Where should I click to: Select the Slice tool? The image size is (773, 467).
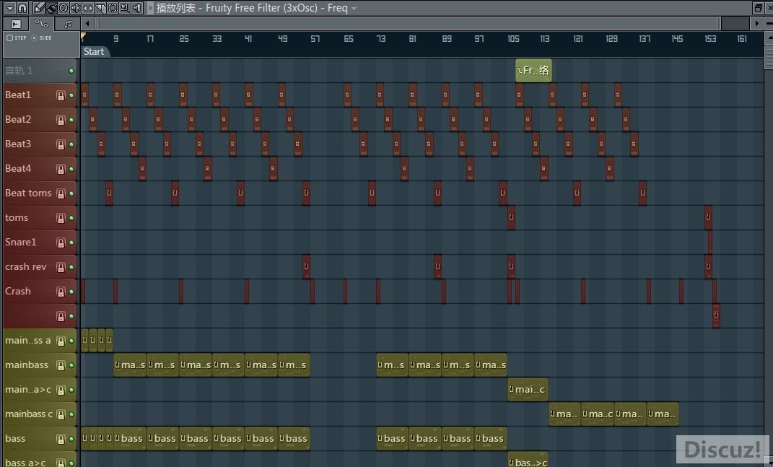point(100,8)
